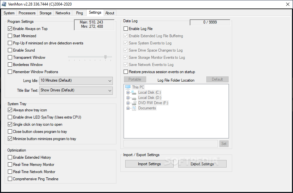293x193 pixels.
Task: Click the Local Disk (C:) drive icon
Action: click(x=134, y=92)
